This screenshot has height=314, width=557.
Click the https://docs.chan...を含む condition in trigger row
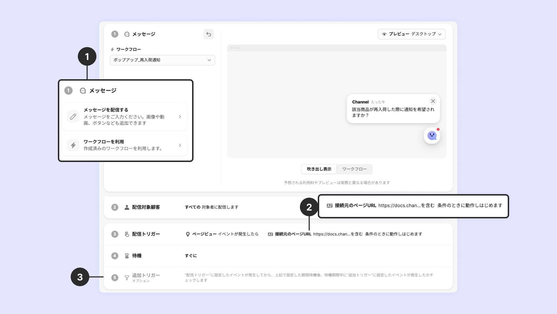point(338,234)
